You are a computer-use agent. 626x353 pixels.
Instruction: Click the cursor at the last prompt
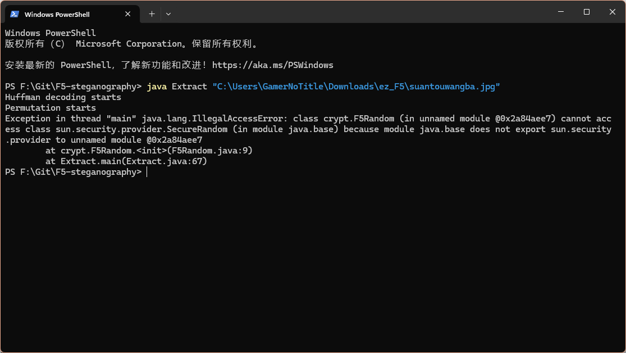point(147,172)
